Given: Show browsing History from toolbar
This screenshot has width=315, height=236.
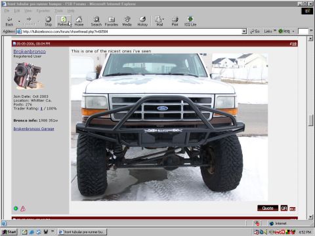Looking at the screenshot, I should click(x=142, y=22).
